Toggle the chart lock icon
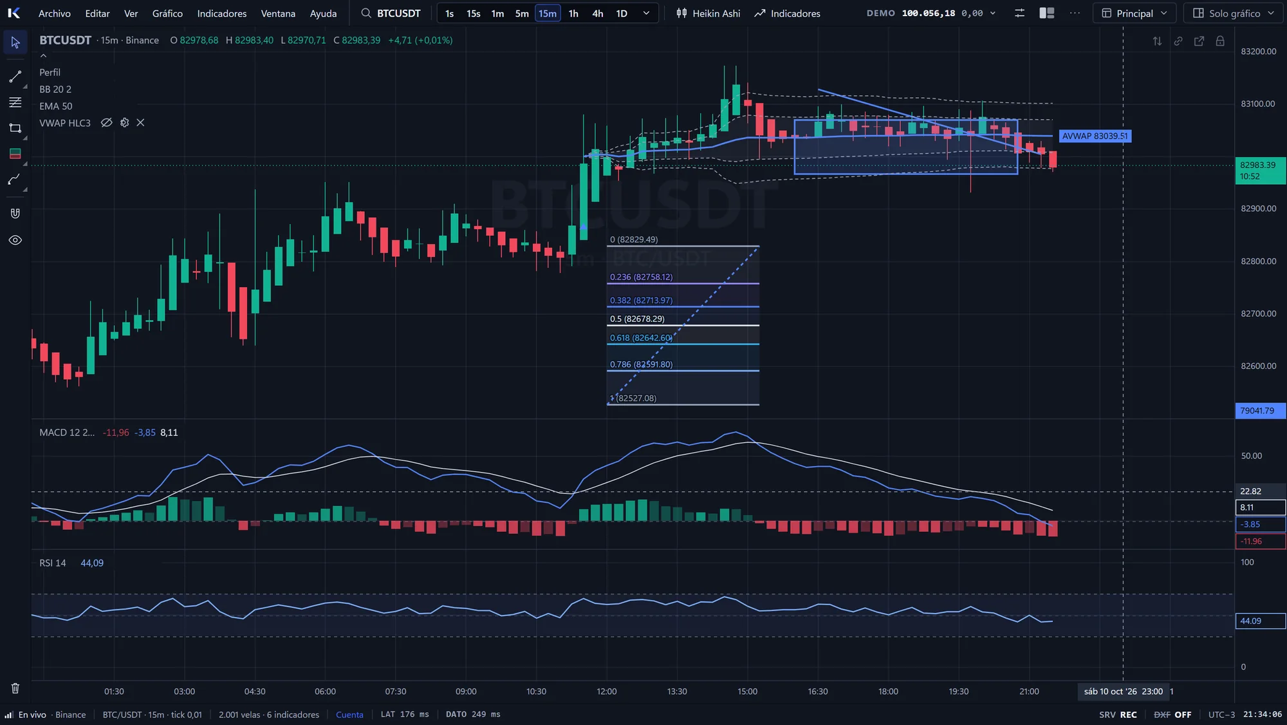 click(x=1220, y=41)
